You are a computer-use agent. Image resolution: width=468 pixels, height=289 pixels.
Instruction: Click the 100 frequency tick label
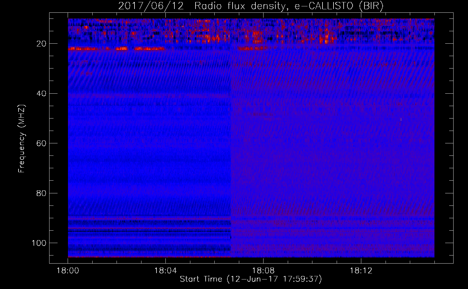(39, 243)
